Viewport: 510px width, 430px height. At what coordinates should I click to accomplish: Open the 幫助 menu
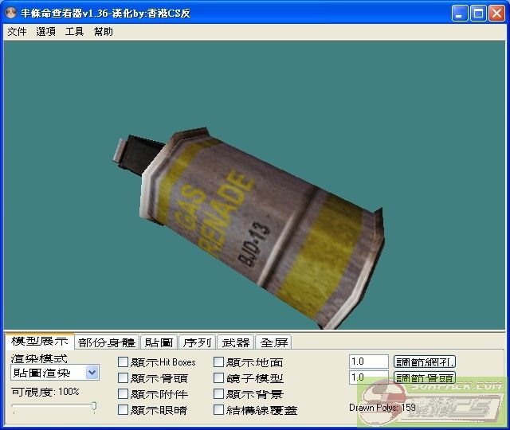pyautogui.click(x=104, y=32)
